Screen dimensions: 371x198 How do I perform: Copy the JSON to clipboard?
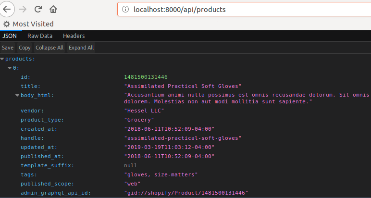click(x=25, y=48)
